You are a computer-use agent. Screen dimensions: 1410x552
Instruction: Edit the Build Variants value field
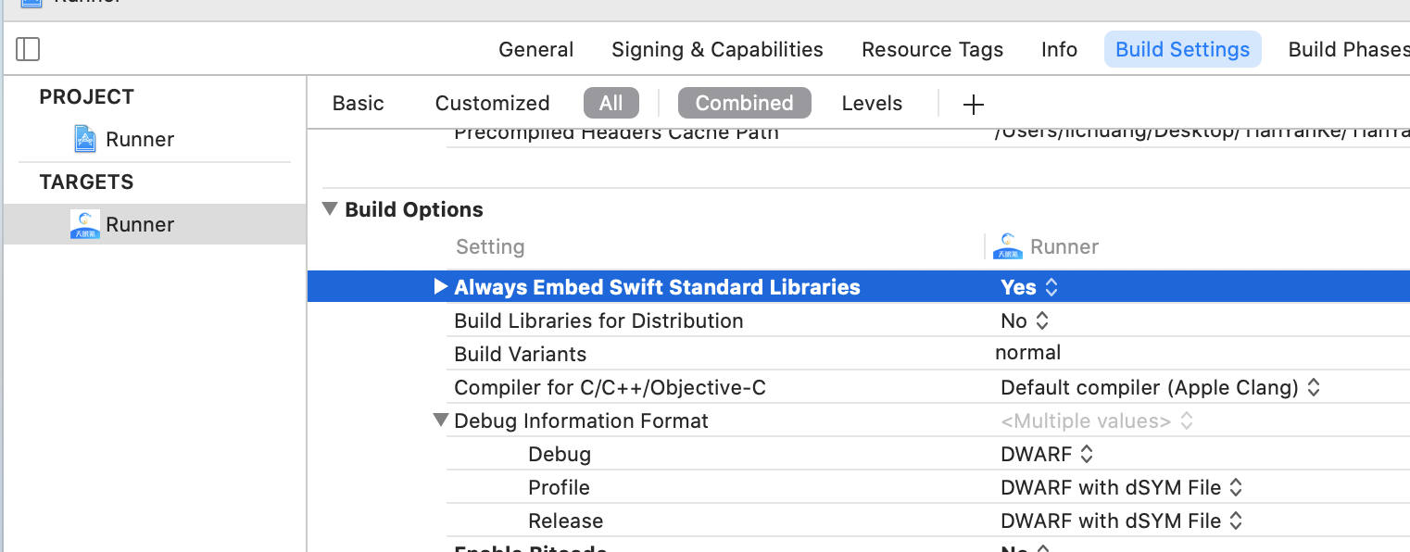(1028, 353)
